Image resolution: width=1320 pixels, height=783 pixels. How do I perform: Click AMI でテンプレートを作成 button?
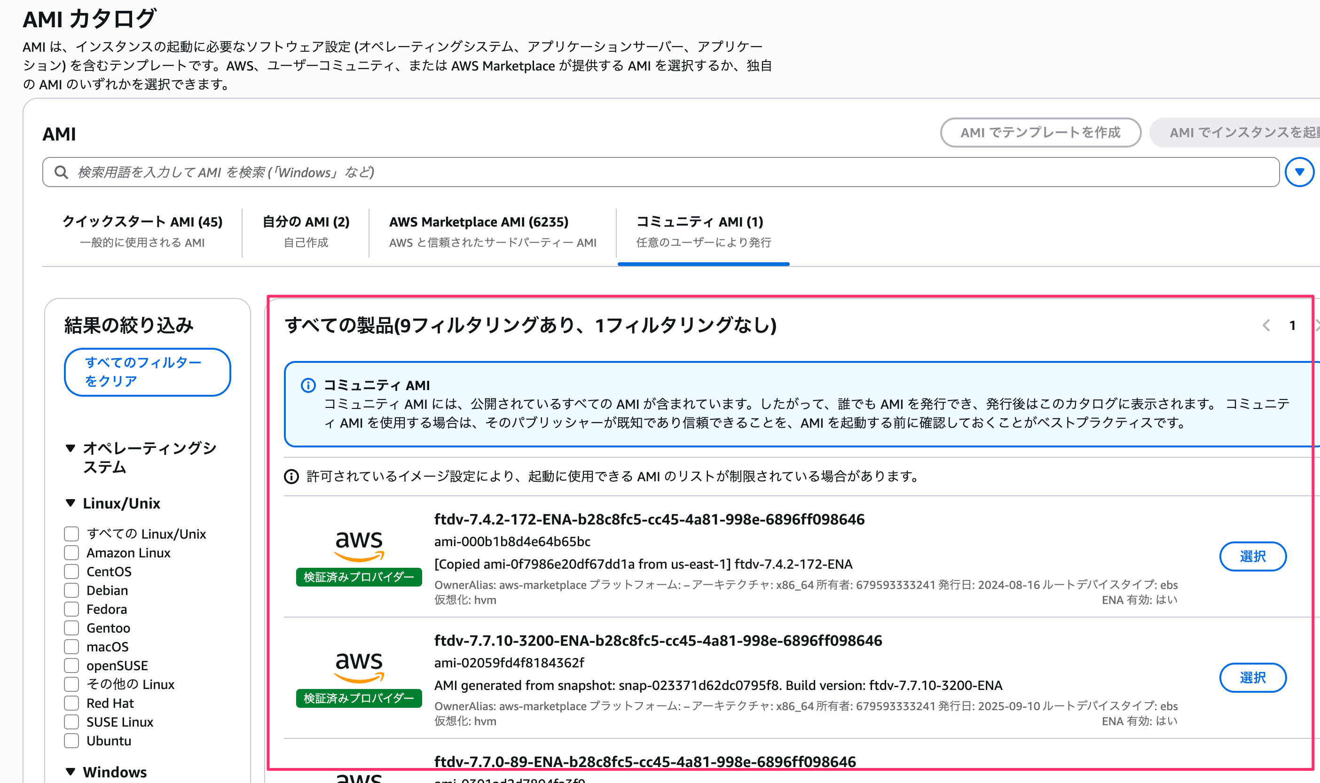pyautogui.click(x=1040, y=133)
